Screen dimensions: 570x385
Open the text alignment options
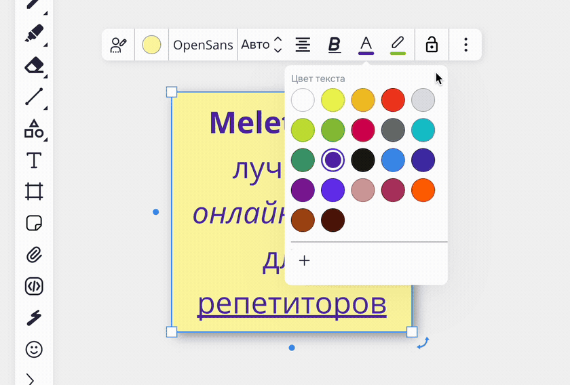[303, 45]
